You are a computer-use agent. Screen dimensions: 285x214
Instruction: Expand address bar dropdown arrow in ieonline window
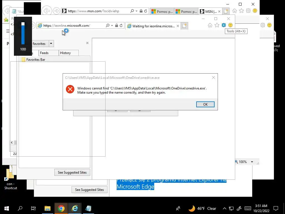tap(112, 26)
